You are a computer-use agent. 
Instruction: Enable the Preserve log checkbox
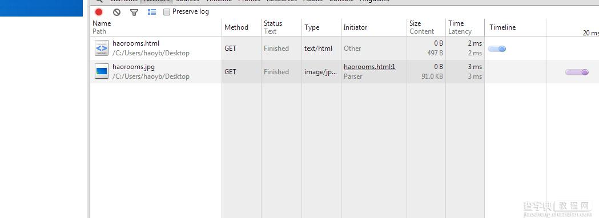point(167,12)
